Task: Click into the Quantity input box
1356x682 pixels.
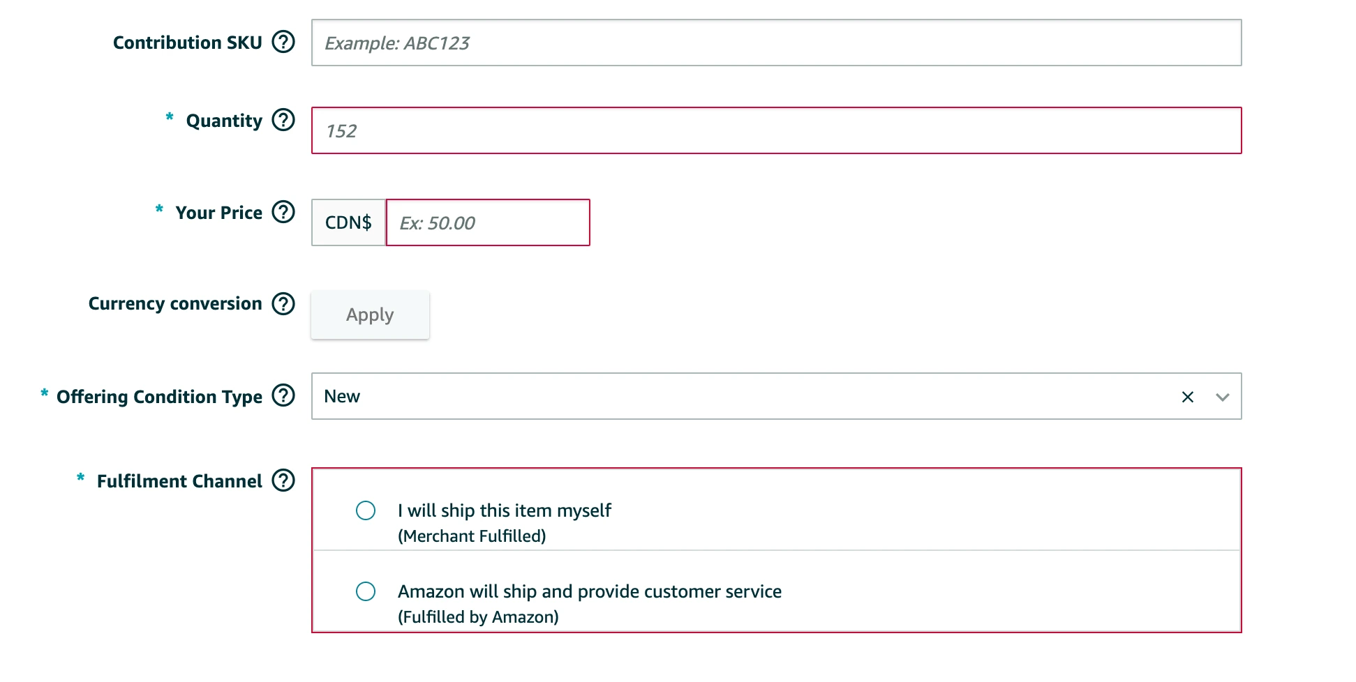Action: click(776, 130)
